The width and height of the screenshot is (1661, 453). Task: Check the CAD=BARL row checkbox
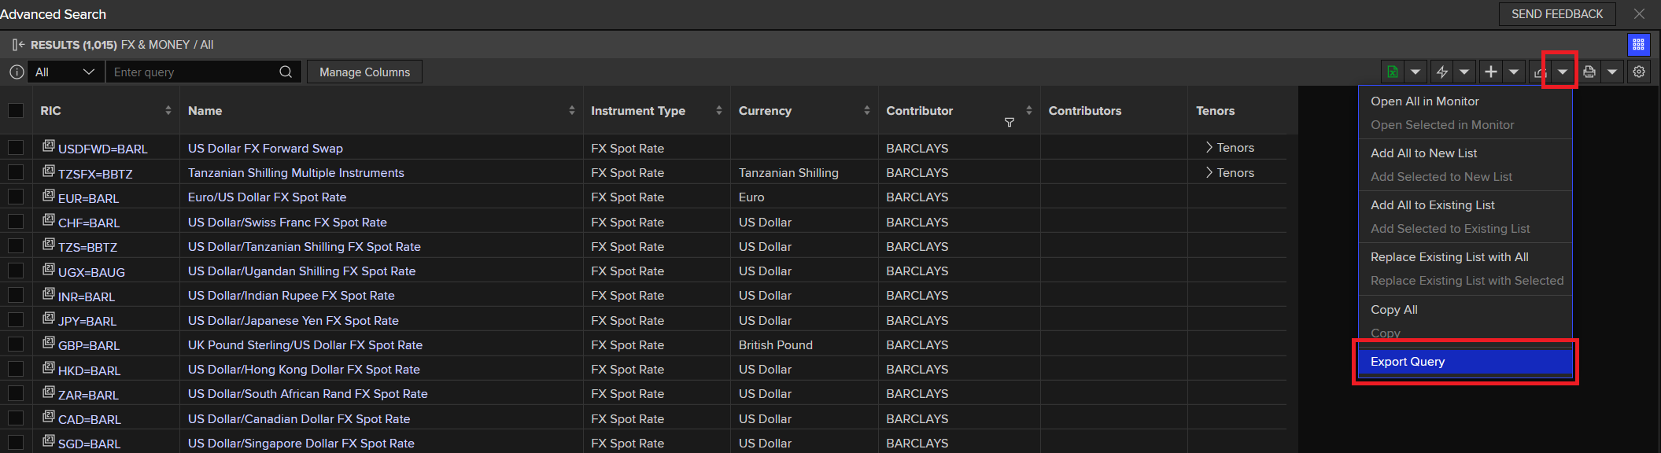(16, 418)
